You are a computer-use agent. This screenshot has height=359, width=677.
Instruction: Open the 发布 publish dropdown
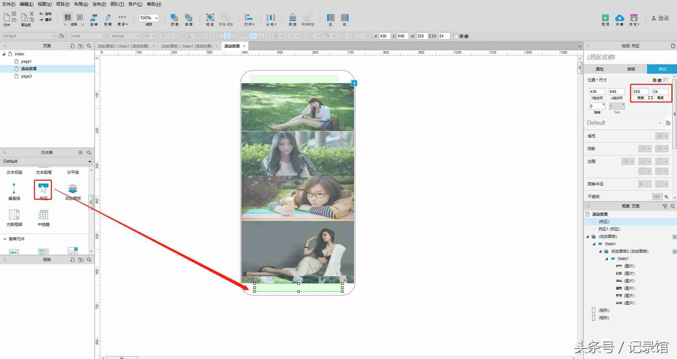pos(634,20)
